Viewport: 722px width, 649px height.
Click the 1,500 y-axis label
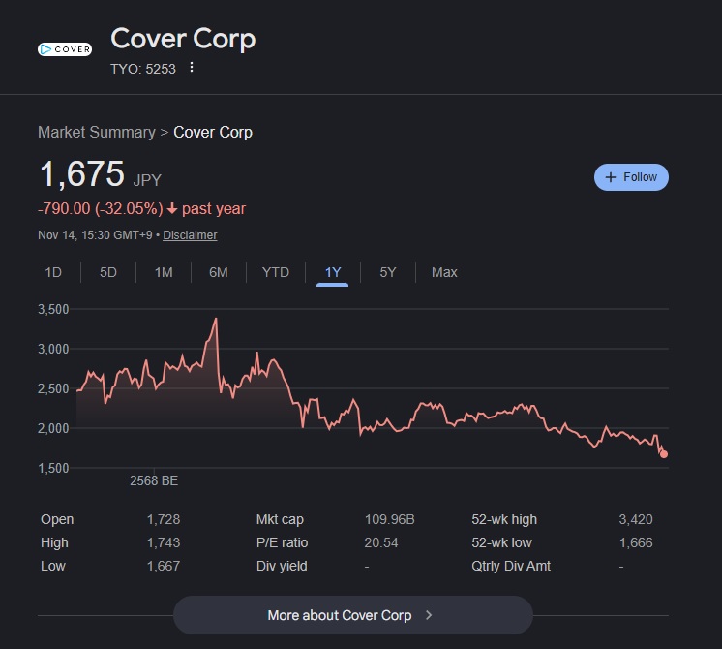tap(53, 468)
